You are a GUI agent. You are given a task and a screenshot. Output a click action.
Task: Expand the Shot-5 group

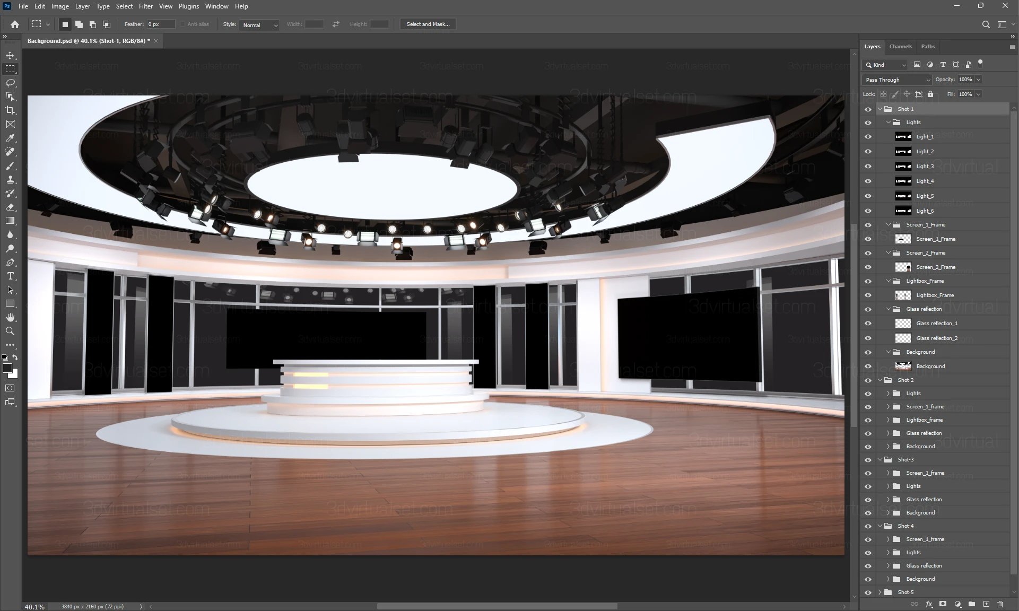pos(880,592)
